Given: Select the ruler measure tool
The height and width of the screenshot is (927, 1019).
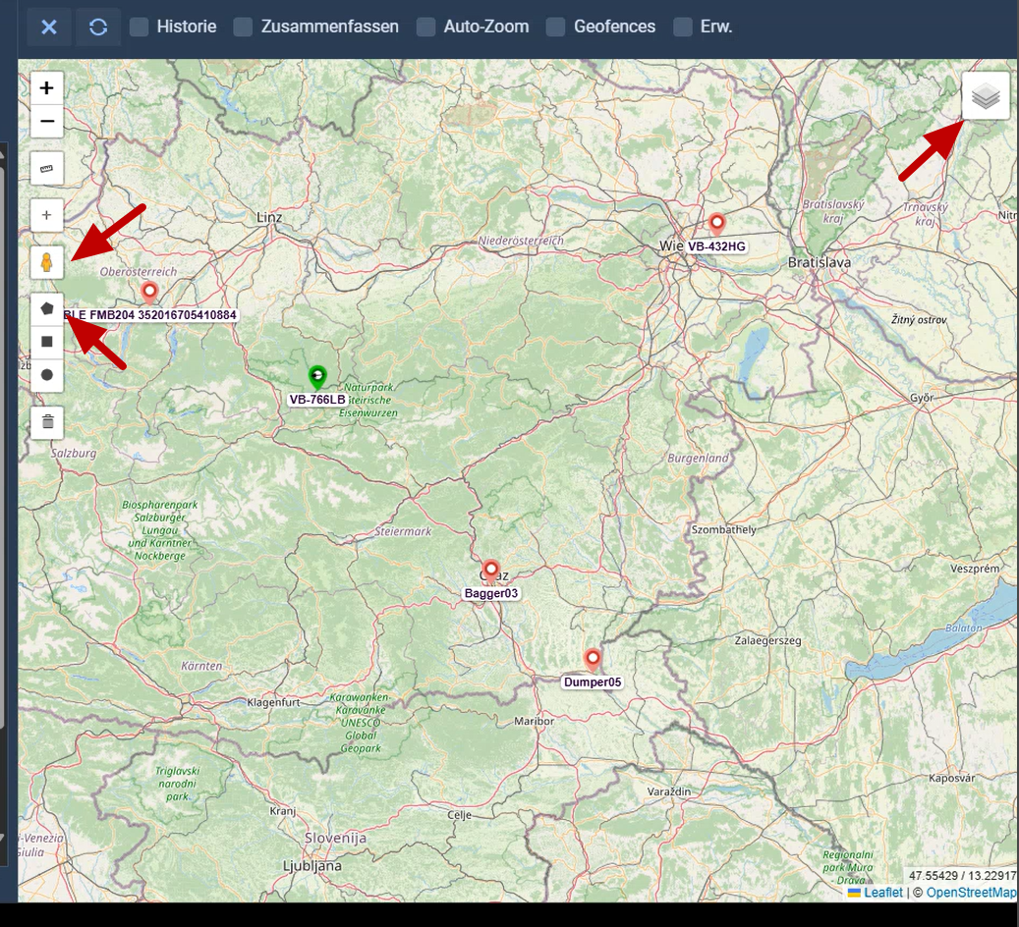Looking at the screenshot, I should [x=46, y=169].
